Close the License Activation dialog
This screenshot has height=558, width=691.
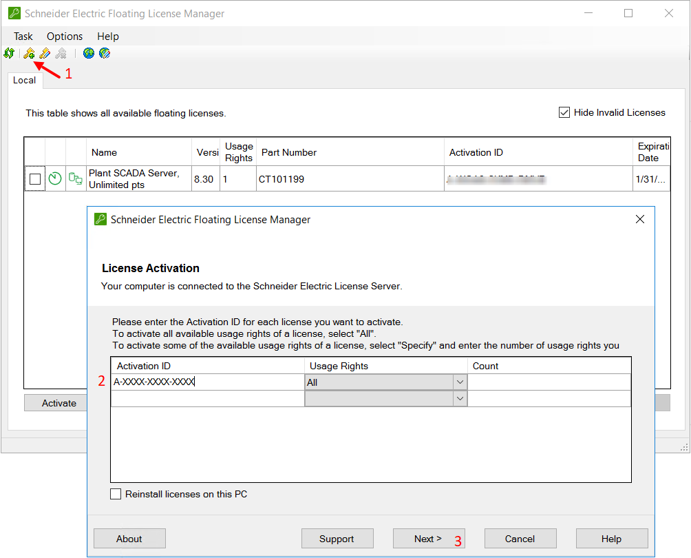pos(640,219)
